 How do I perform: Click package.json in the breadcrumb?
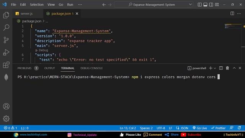[x=32, y=21]
